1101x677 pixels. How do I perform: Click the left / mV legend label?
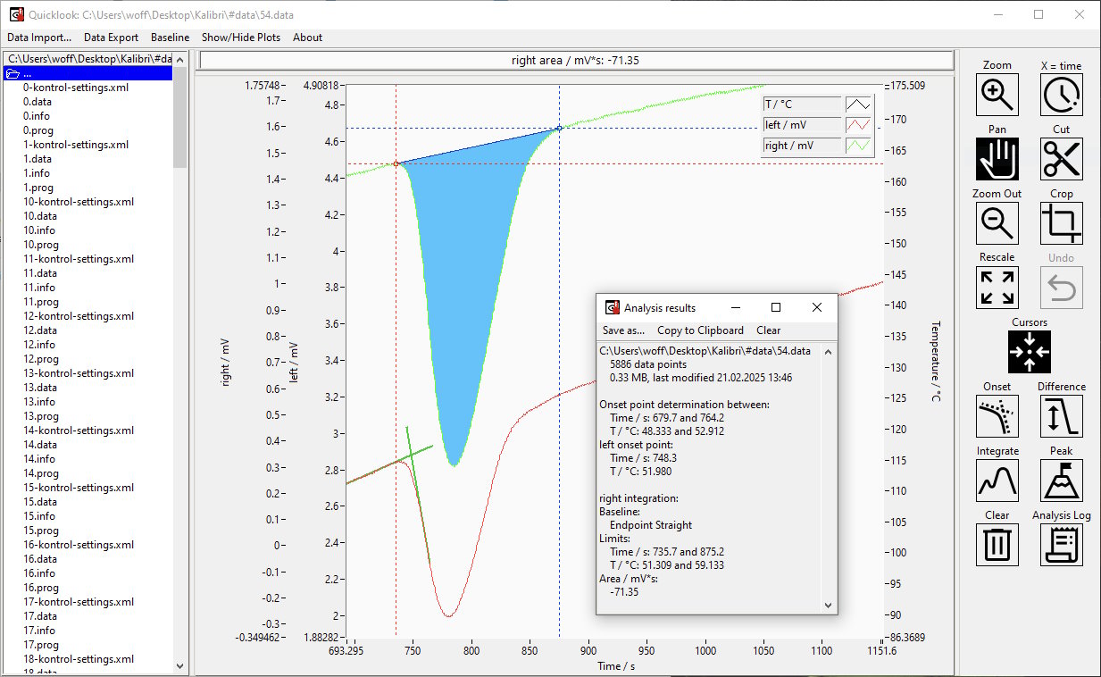(x=802, y=125)
